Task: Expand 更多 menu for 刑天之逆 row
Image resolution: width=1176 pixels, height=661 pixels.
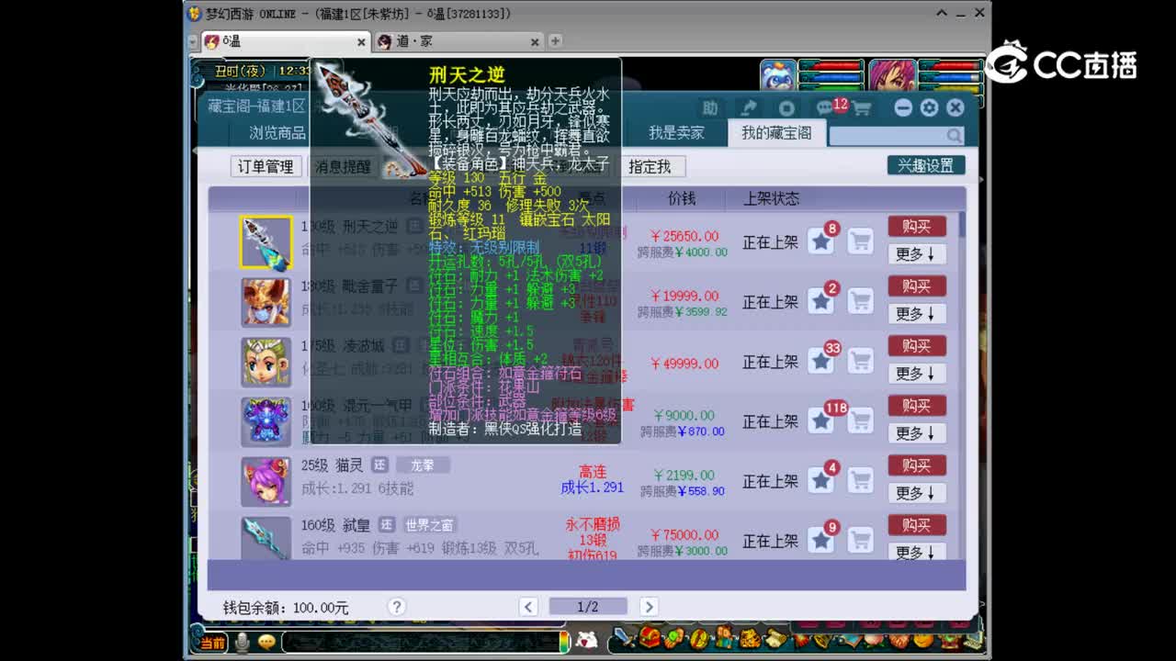Action: tap(916, 254)
